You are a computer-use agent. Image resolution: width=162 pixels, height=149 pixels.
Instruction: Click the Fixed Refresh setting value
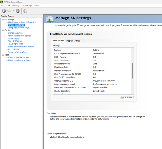tap(98, 71)
